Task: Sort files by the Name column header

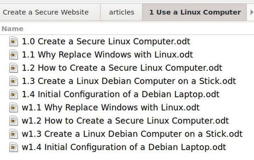Action: (x=12, y=29)
